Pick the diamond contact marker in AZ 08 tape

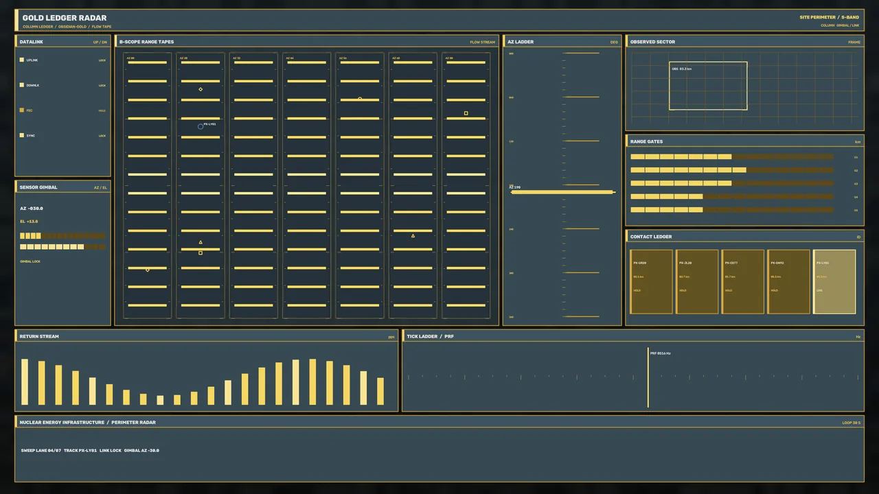click(x=148, y=270)
